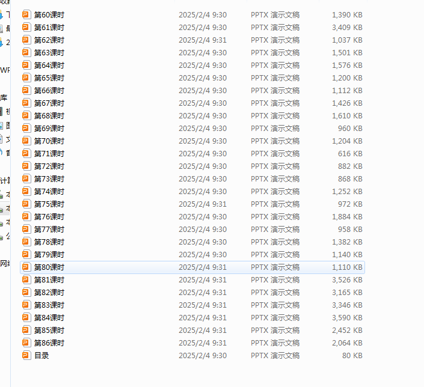The height and width of the screenshot is (387, 424).
Task: Select the 第70课时 file icon
Action: [26, 141]
